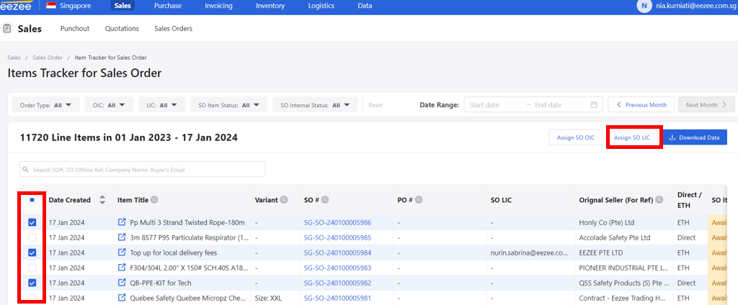Sort by Date Created arrows
The width and height of the screenshot is (738, 305).
coord(102,200)
